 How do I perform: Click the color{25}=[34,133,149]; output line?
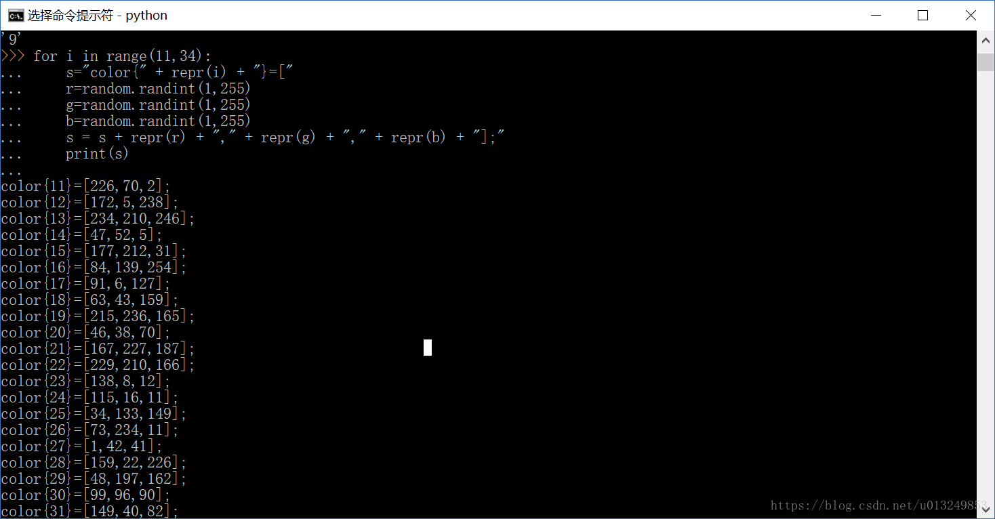click(x=94, y=414)
